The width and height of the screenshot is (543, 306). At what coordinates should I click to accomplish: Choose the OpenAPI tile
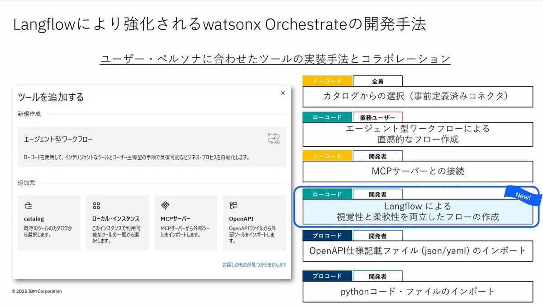[x=254, y=223]
